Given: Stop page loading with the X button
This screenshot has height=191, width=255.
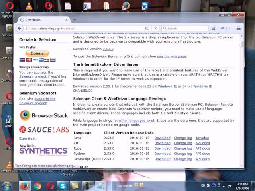Looking at the screenshot, I should click(156, 28).
